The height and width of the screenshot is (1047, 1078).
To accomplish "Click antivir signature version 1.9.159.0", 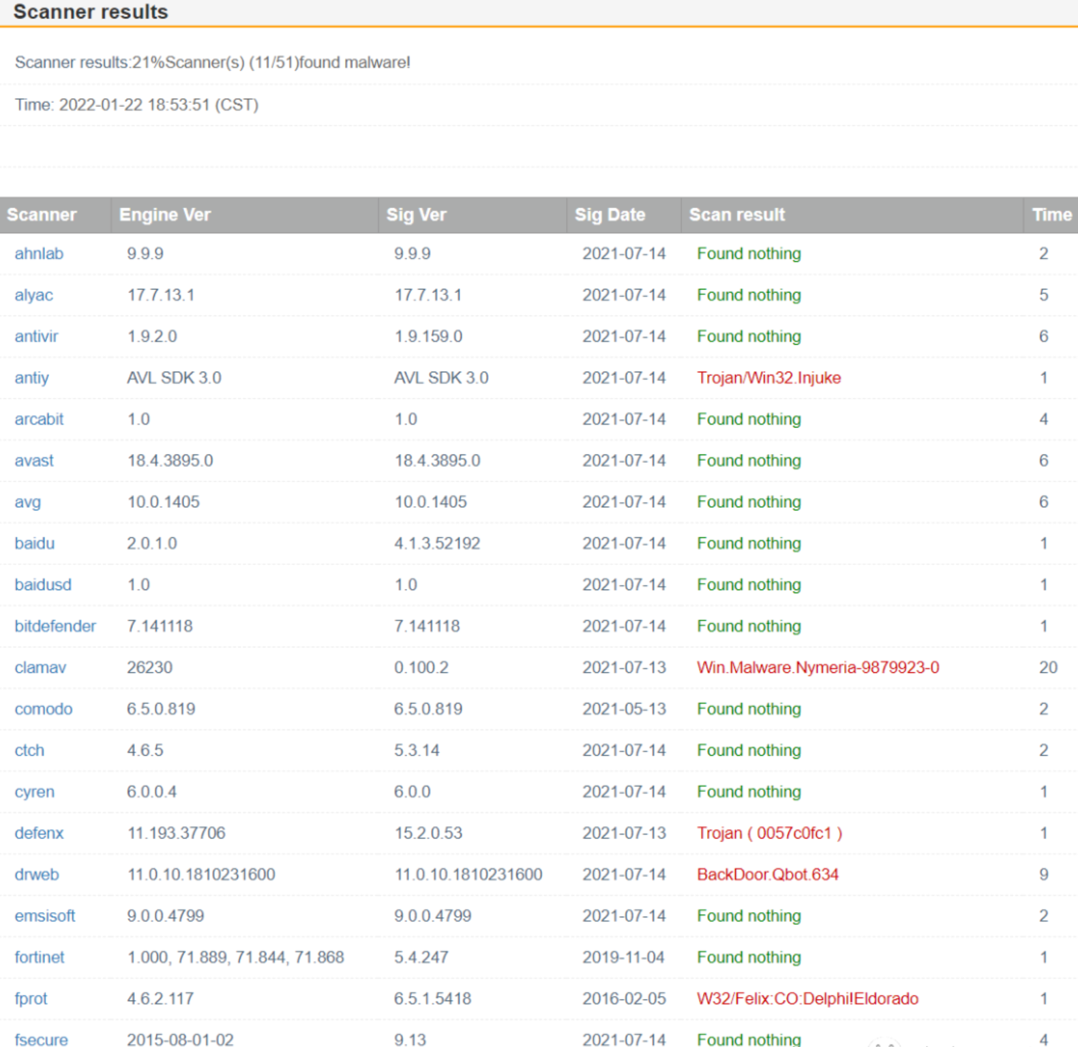I will pos(428,337).
